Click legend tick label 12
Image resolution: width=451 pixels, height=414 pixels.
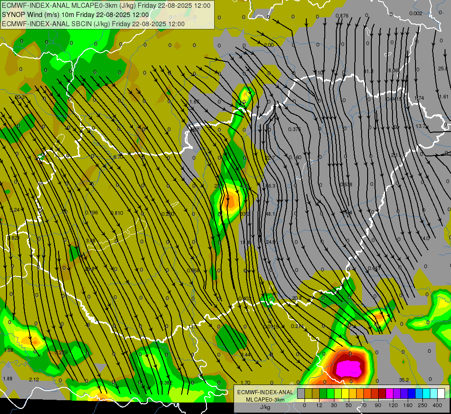319,405
